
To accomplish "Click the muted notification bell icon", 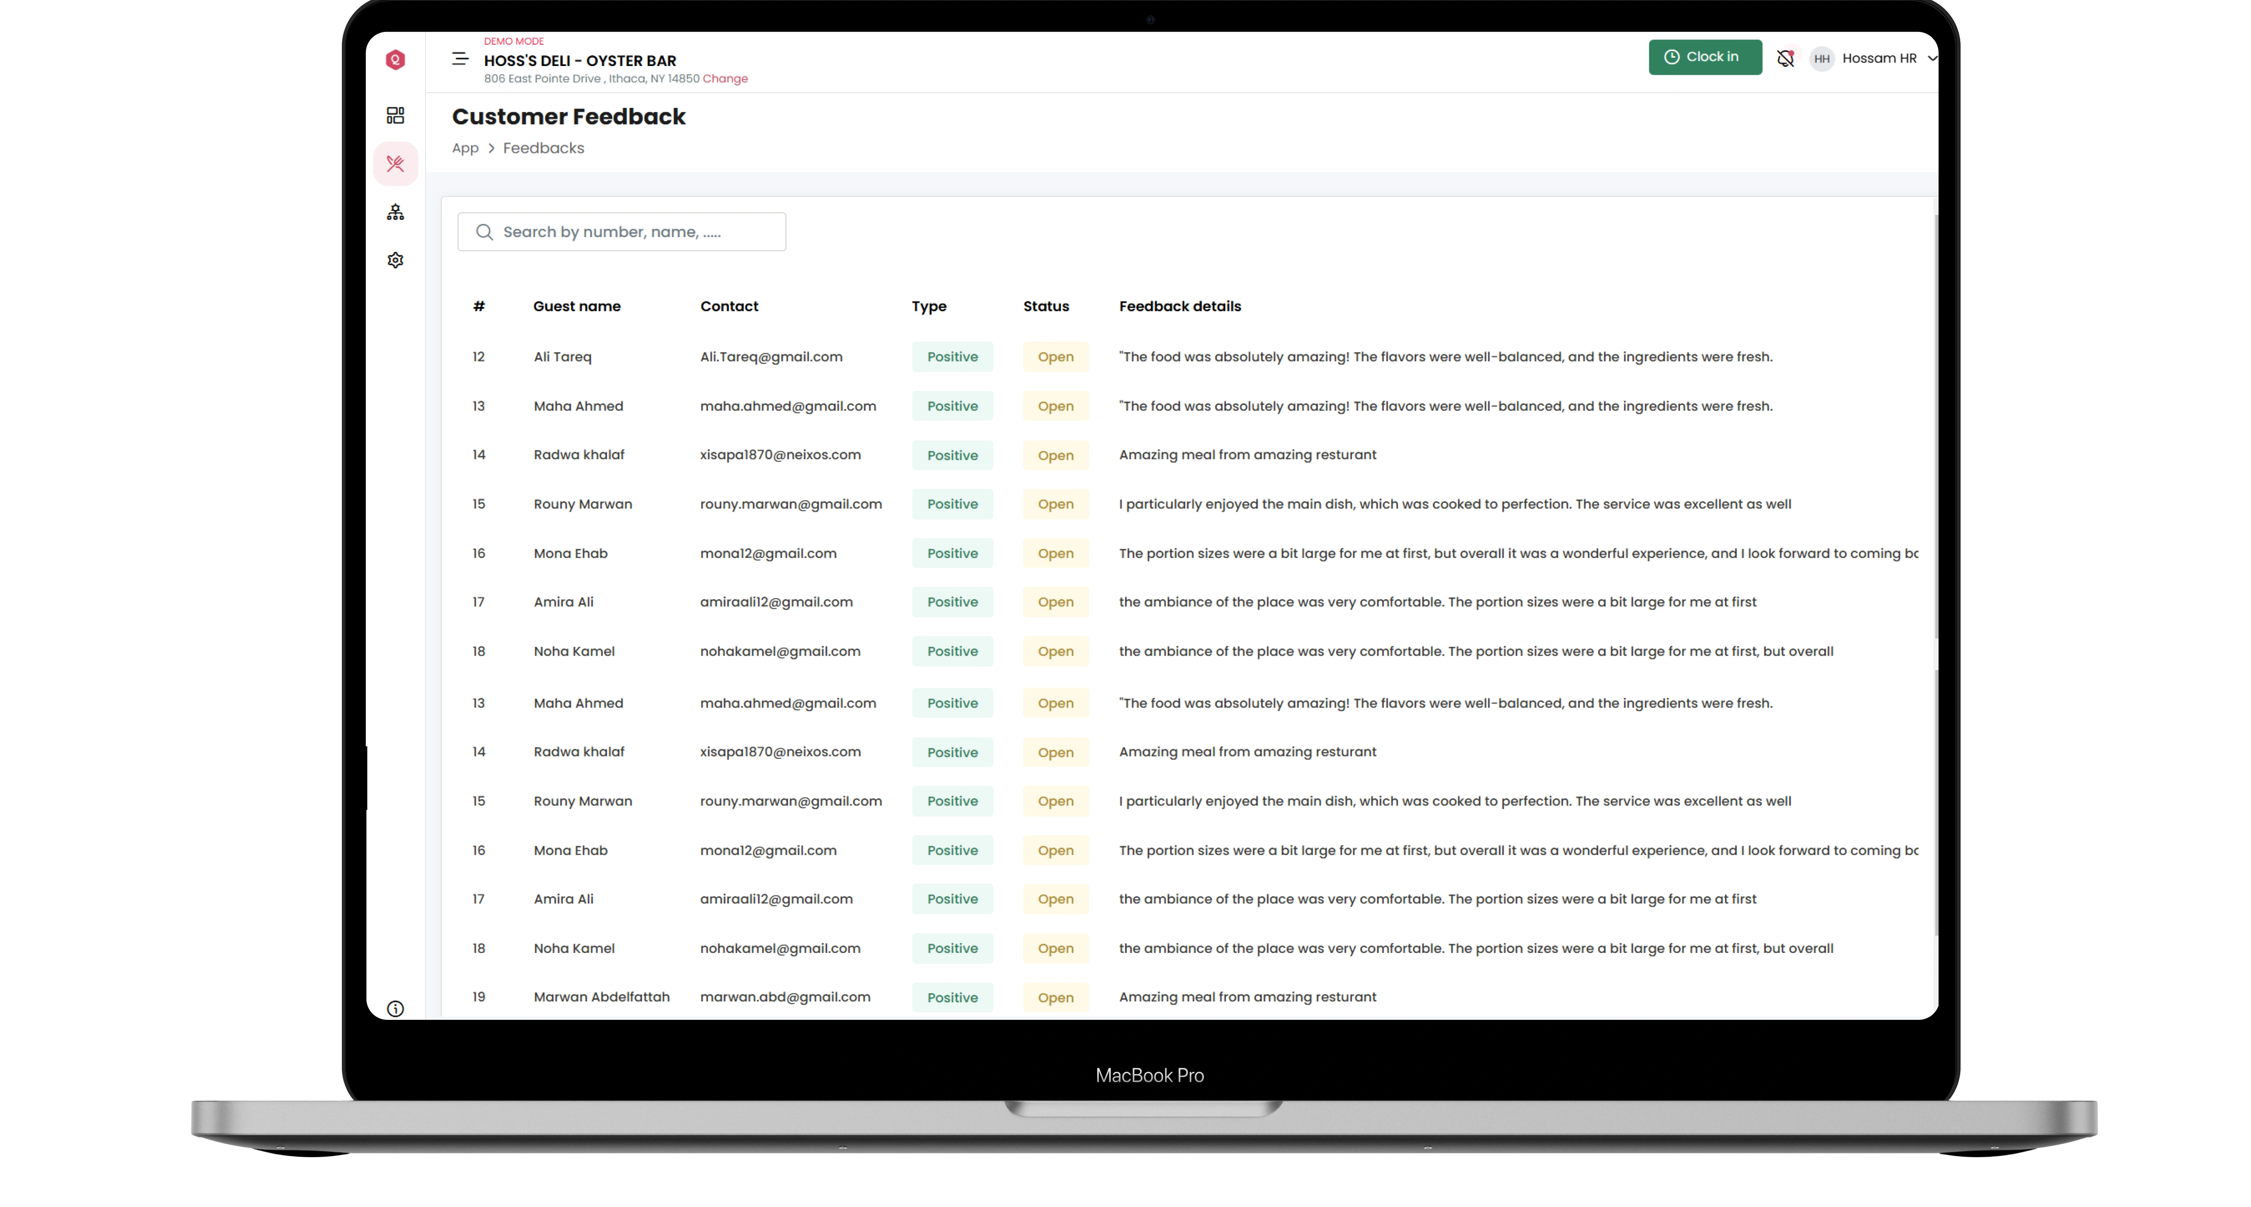I will 1785,59.
